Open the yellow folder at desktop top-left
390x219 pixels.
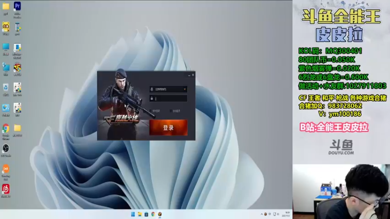pos(6,6)
